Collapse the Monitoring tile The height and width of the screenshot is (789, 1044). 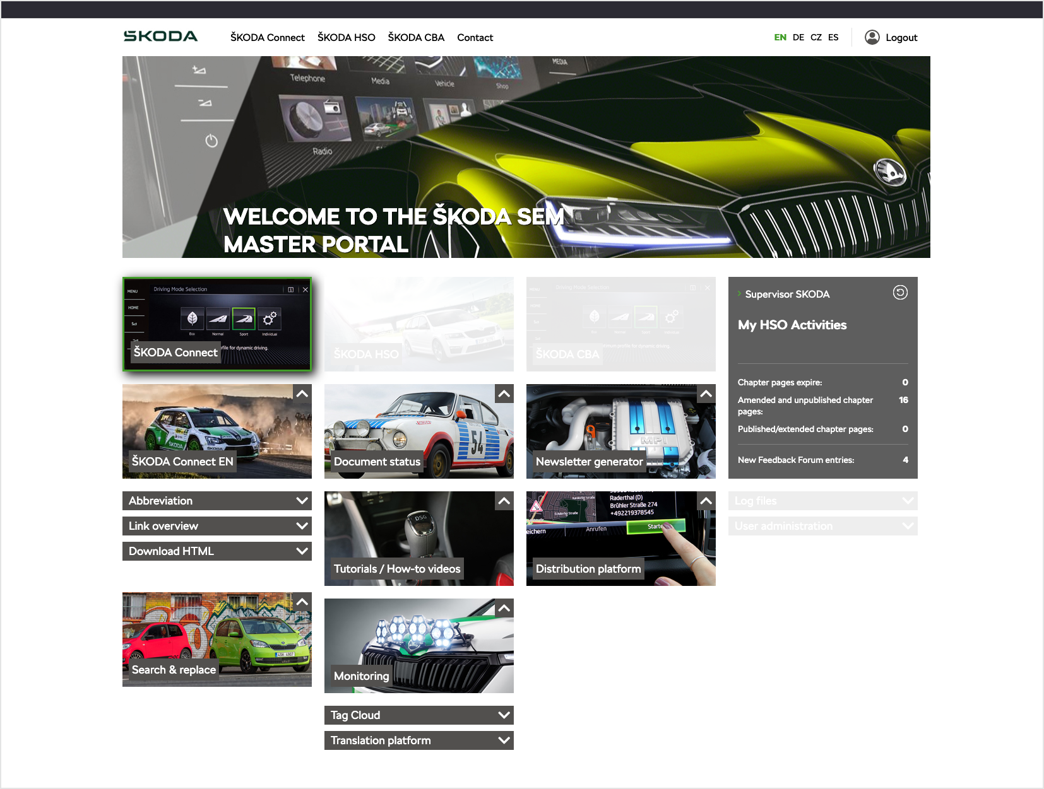[x=504, y=608]
